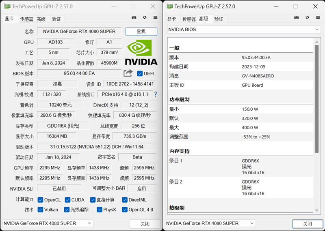The height and width of the screenshot is (231, 325).
Task: Click GPU-Z app icon in right title bar
Action: tap(170, 6)
